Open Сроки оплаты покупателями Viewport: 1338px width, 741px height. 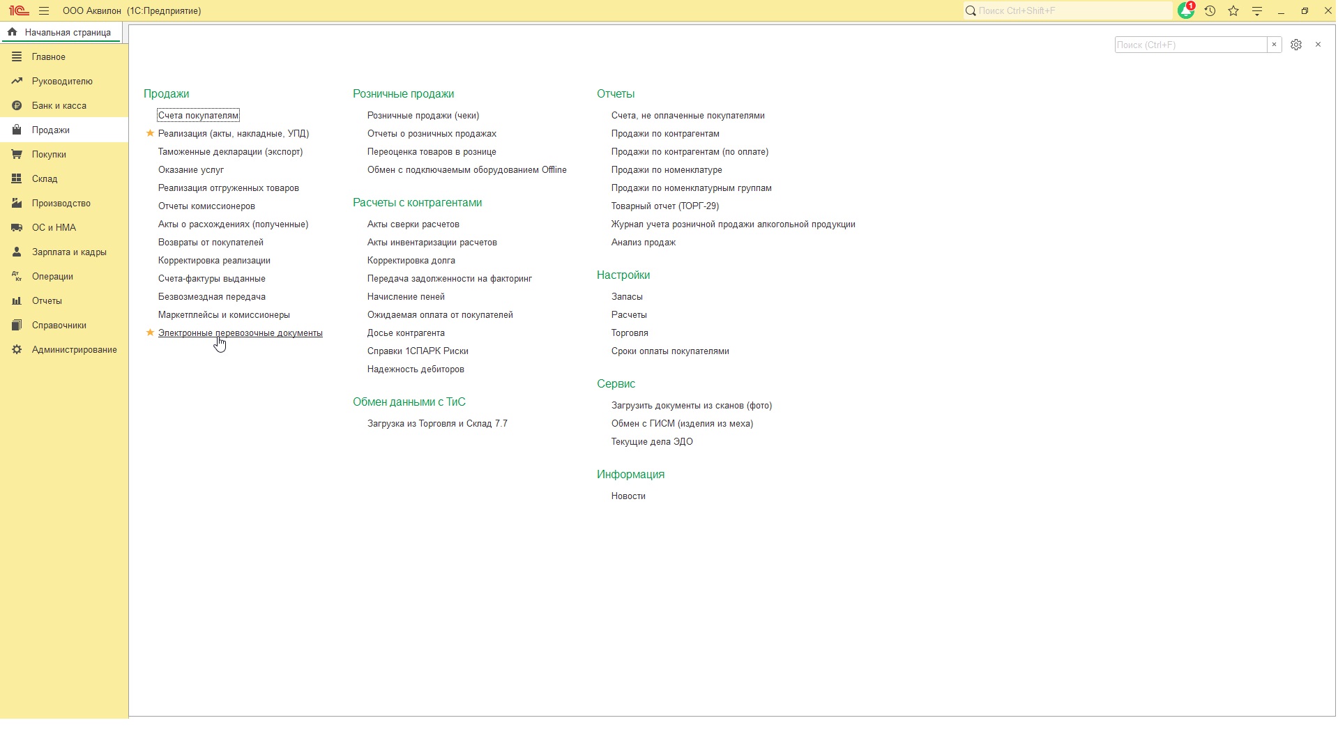point(670,351)
